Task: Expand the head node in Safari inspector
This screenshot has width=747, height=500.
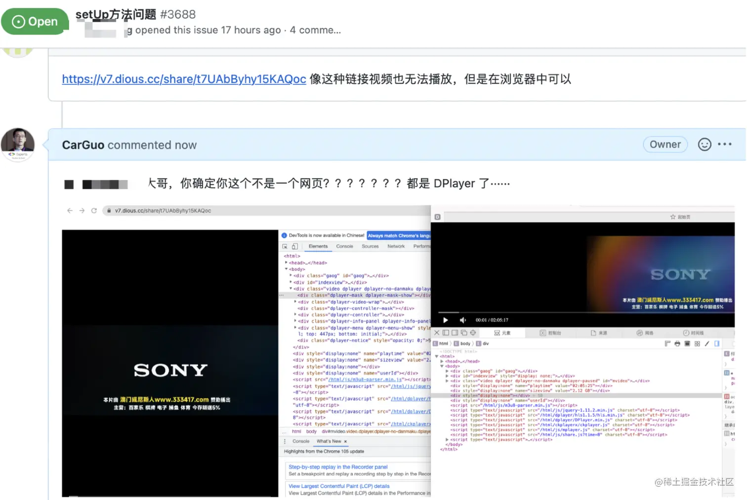Action: (442, 361)
